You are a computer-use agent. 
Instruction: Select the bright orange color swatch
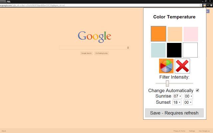click(x=158, y=34)
